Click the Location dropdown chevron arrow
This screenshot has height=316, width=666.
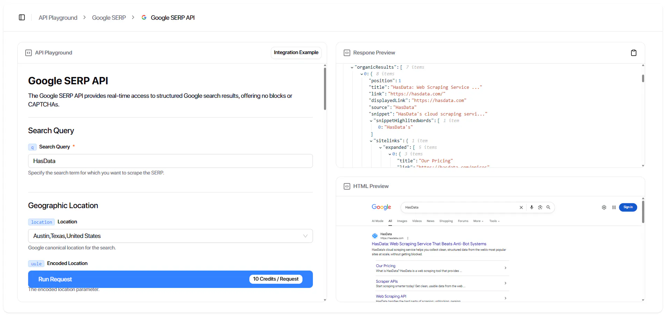(305, 236)
